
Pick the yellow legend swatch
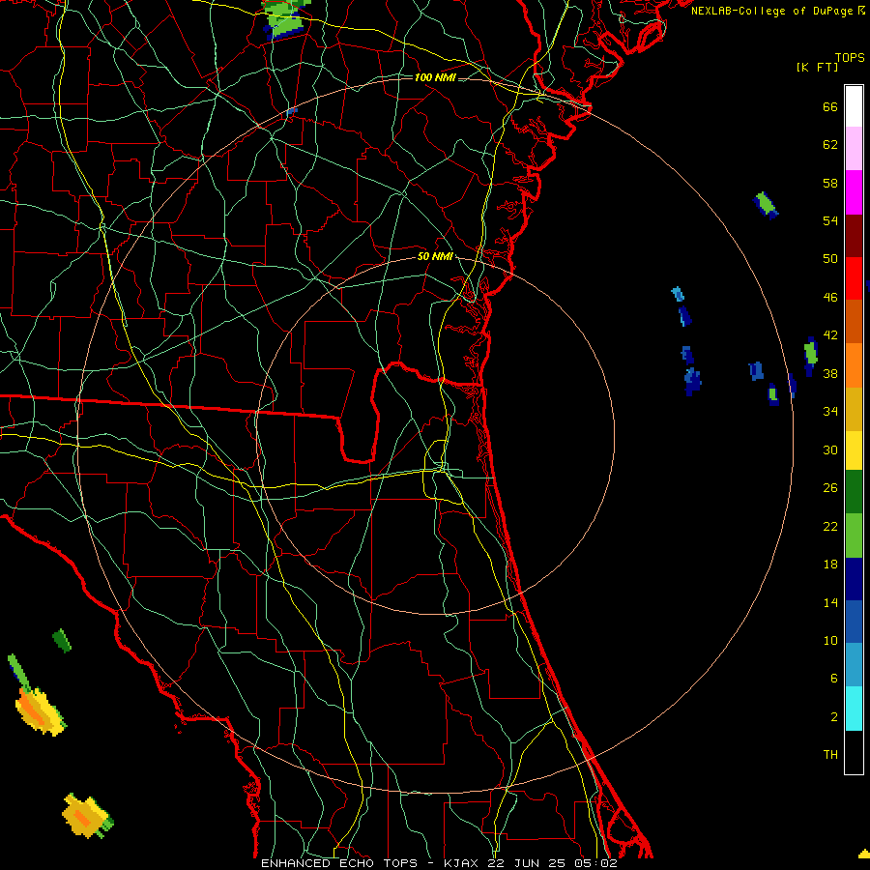854,449
